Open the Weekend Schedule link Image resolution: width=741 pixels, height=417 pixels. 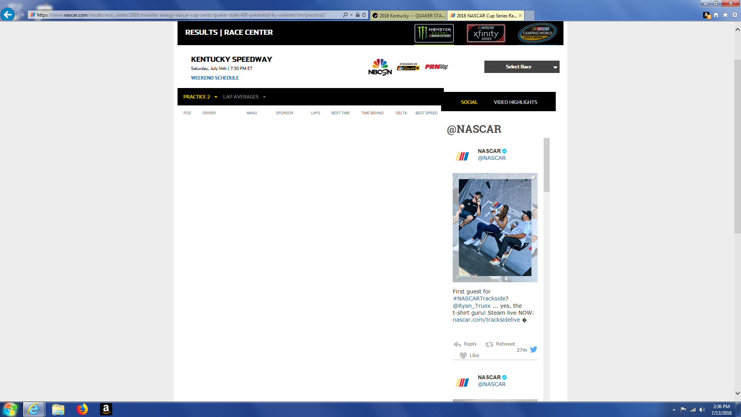coord(215,78)
